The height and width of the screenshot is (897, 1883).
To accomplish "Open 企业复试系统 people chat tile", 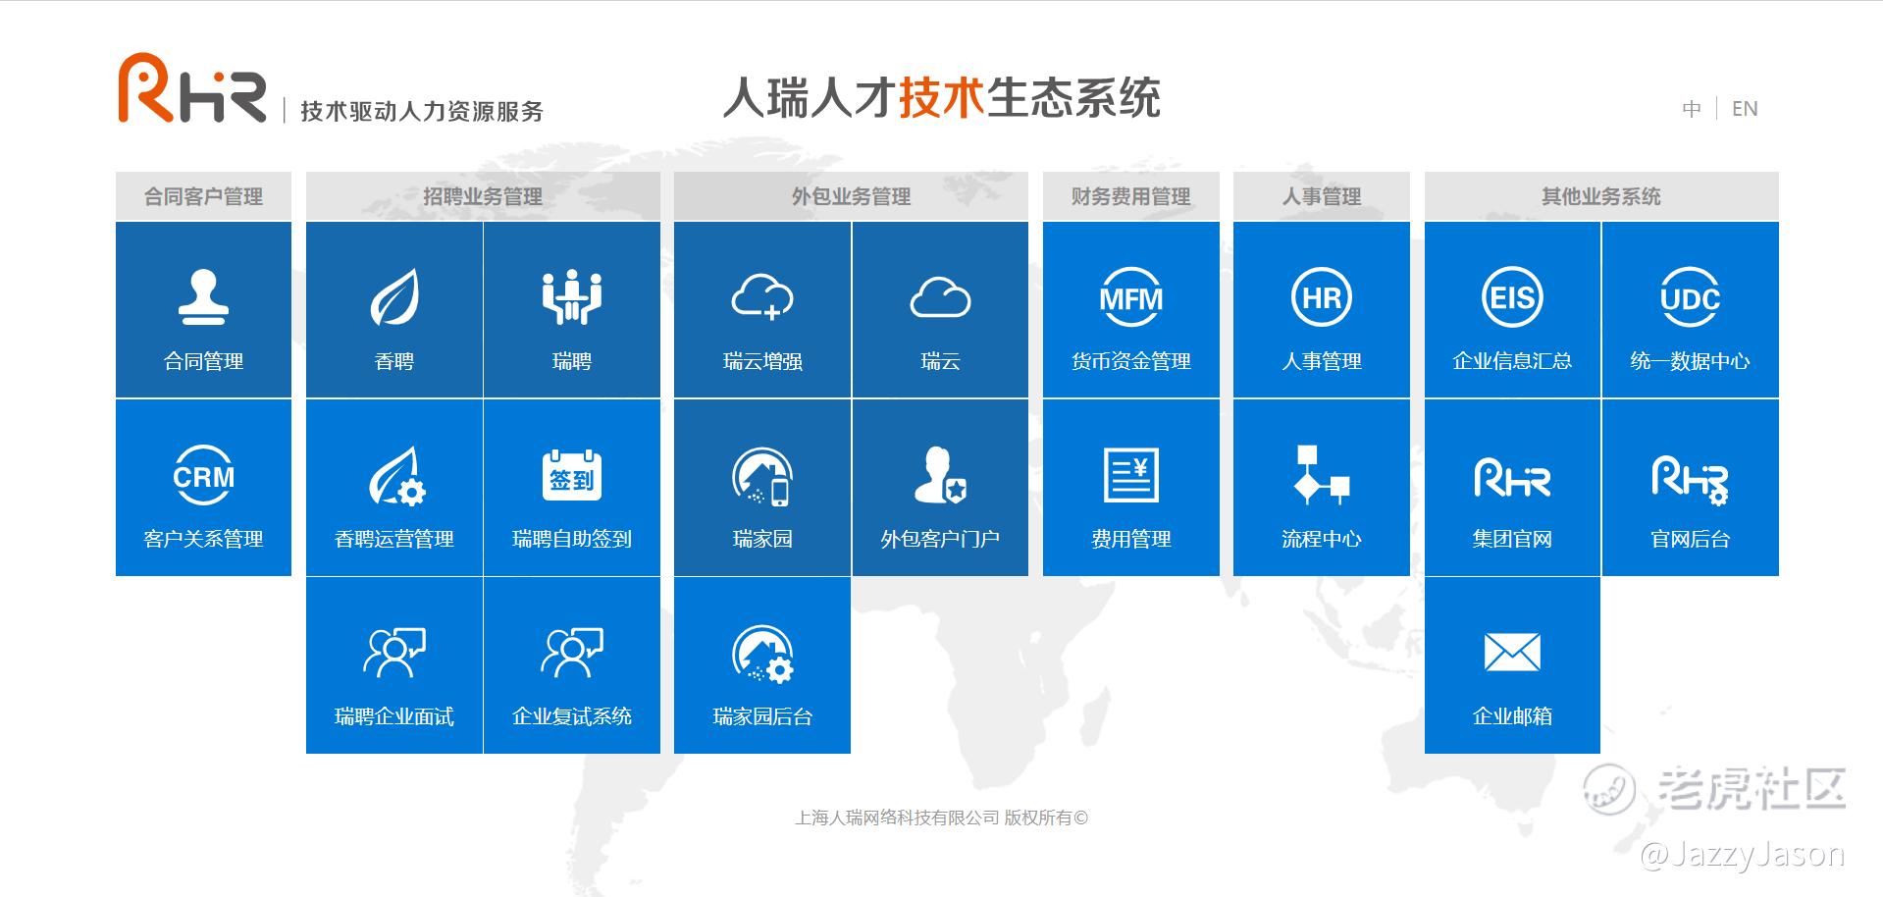I will [x=572, y=665].
